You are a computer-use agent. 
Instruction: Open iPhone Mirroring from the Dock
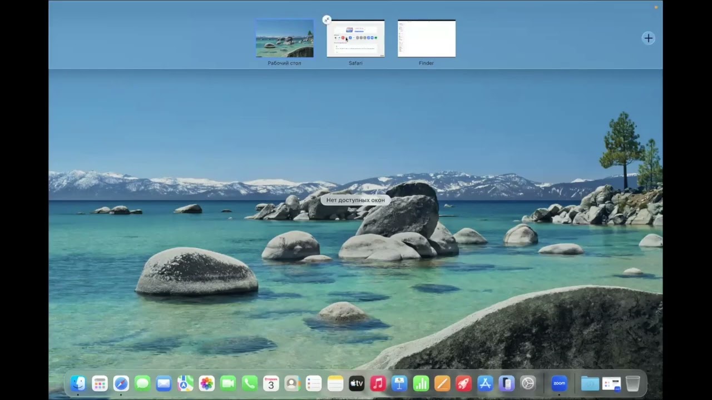506,383
